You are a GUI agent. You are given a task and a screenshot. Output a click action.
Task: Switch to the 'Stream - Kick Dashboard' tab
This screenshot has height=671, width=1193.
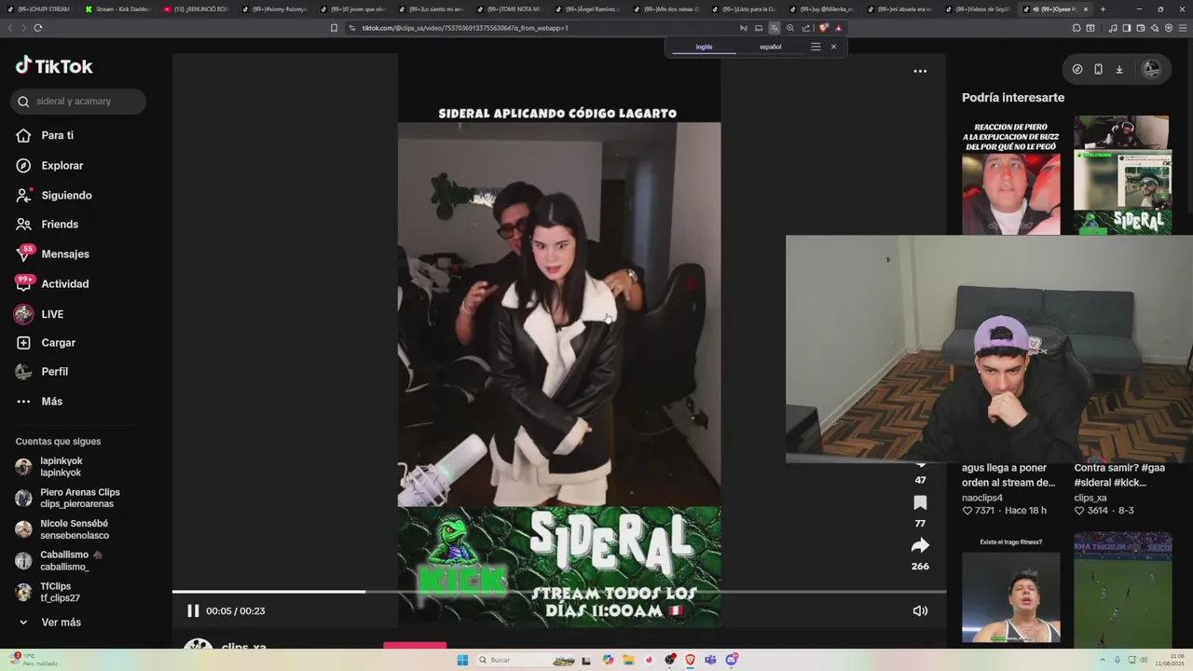[117, 8]
